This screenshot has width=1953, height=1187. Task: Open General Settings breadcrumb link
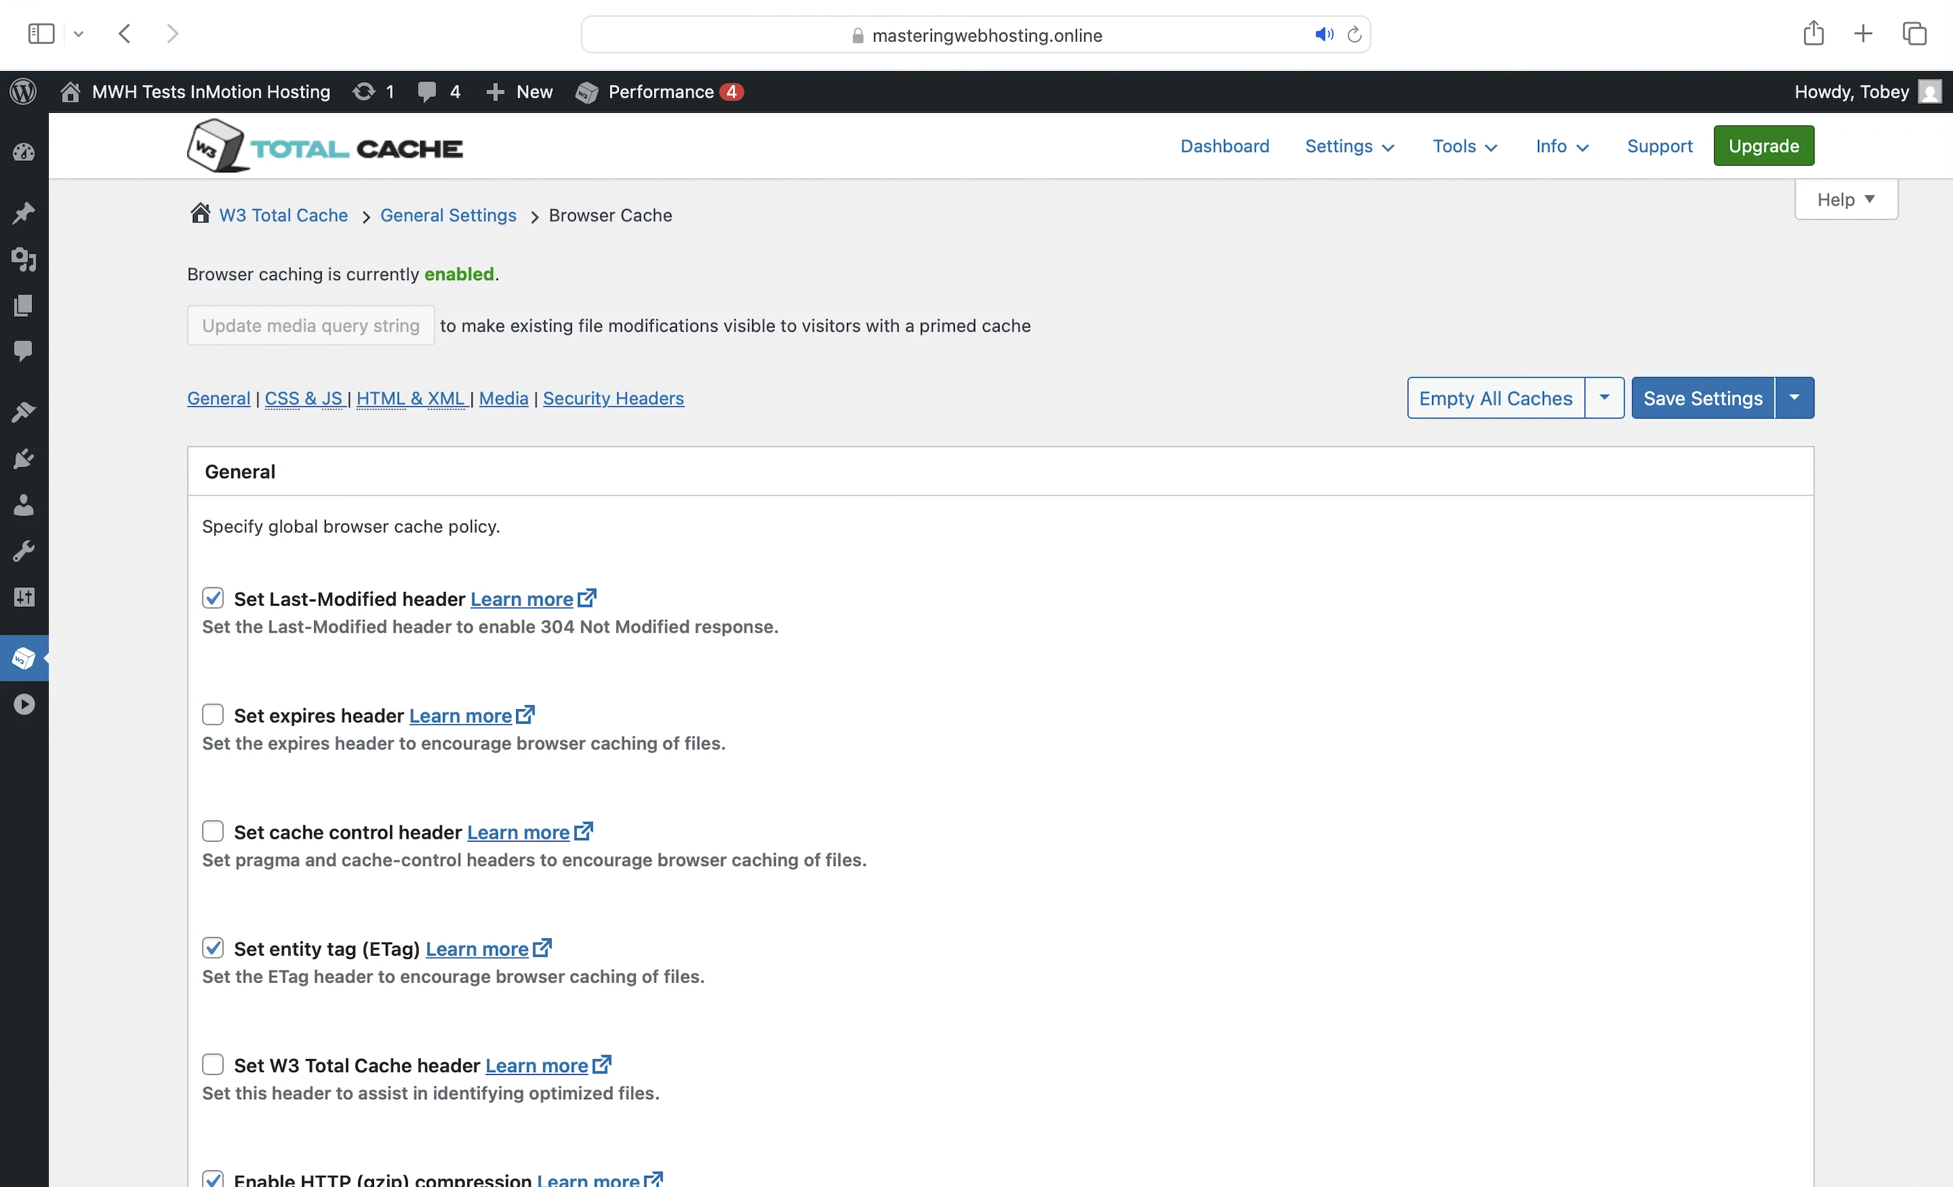448,216
